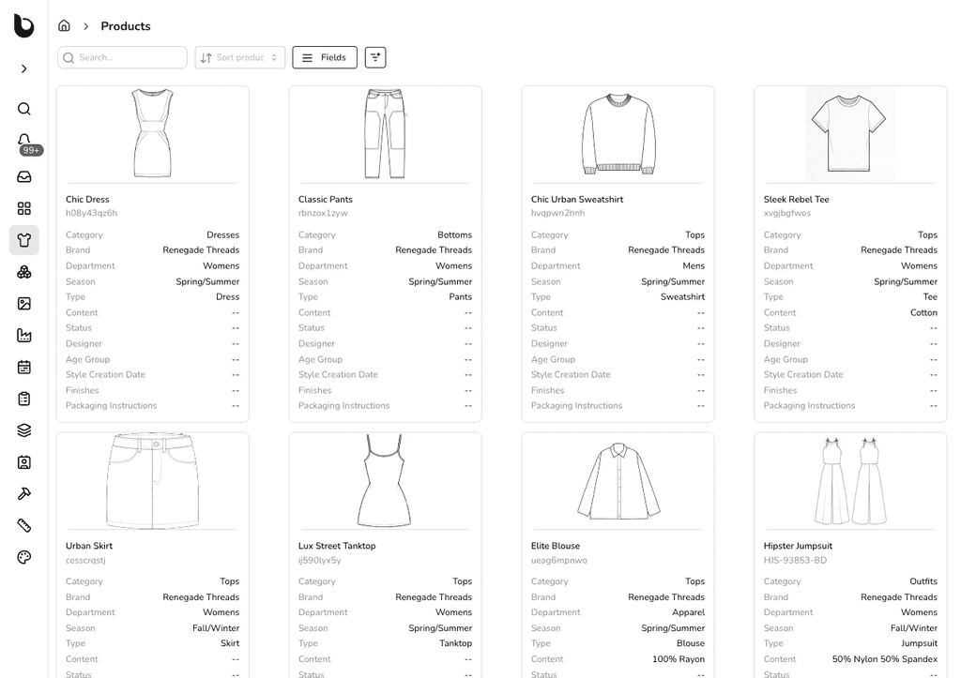This screenshot has height=678, width=961.
Task: Open the Sort products dropdown
Action: 239,57
